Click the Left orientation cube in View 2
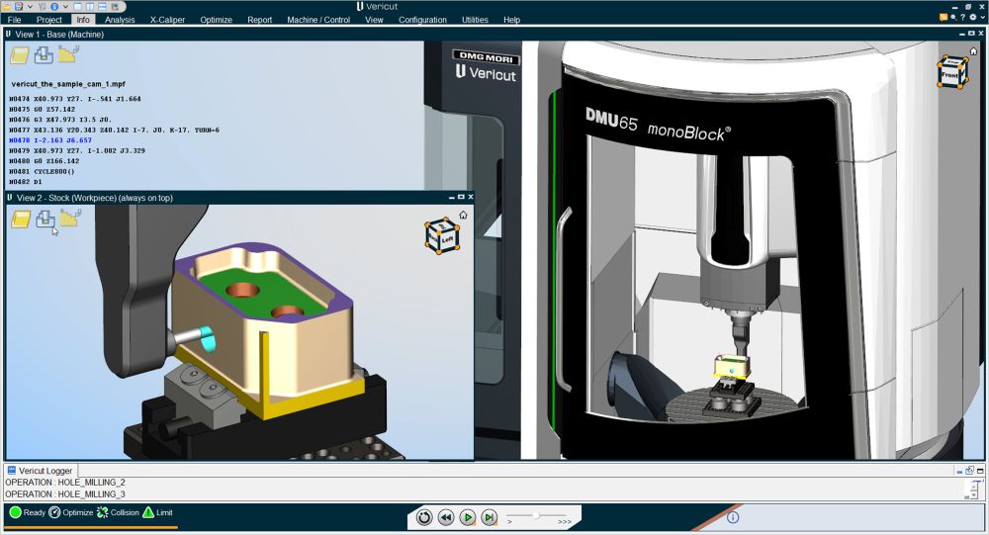This screenshot has width=989, height=535. click(x=442, y=236)
